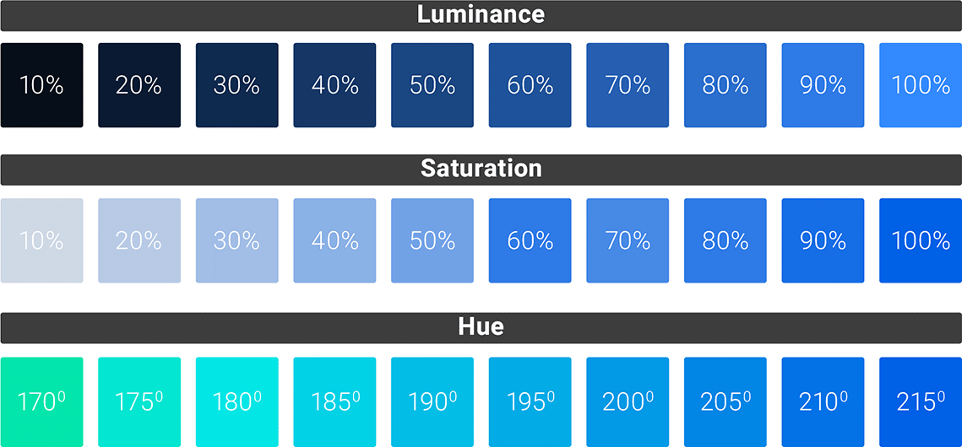Select the 30% luminance swatch

(x=236, y=85)
